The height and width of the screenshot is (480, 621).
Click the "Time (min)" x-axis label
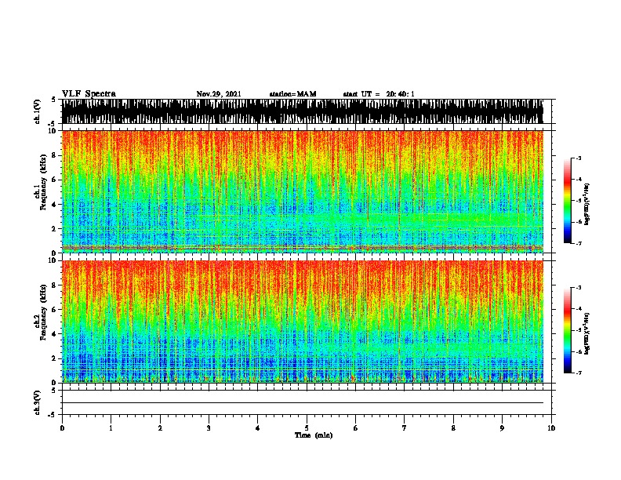pyautogui.click(x=314, y=435)
